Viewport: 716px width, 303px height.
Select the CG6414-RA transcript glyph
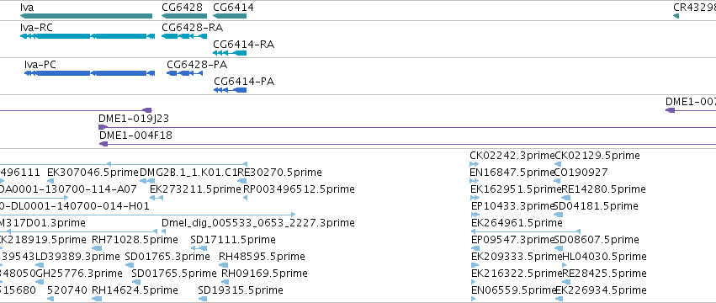click(x=230, y=53)
